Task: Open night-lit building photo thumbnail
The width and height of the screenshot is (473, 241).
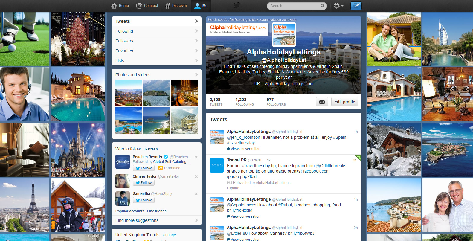Action: (184, 93)
